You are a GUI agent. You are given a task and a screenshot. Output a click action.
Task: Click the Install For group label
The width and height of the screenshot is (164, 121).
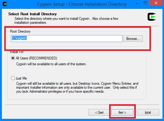pos(17,52)
